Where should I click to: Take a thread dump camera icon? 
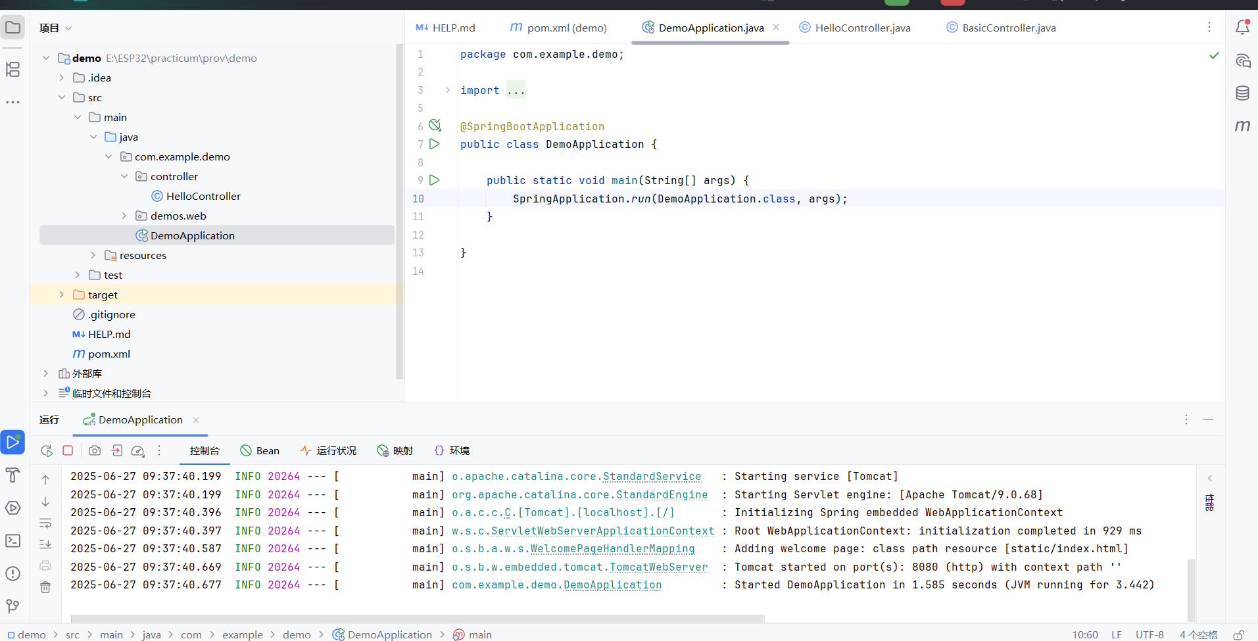point(95,450)
